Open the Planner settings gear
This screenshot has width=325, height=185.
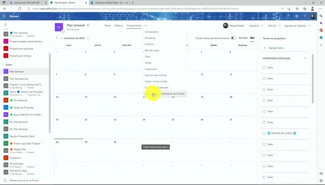297,16
